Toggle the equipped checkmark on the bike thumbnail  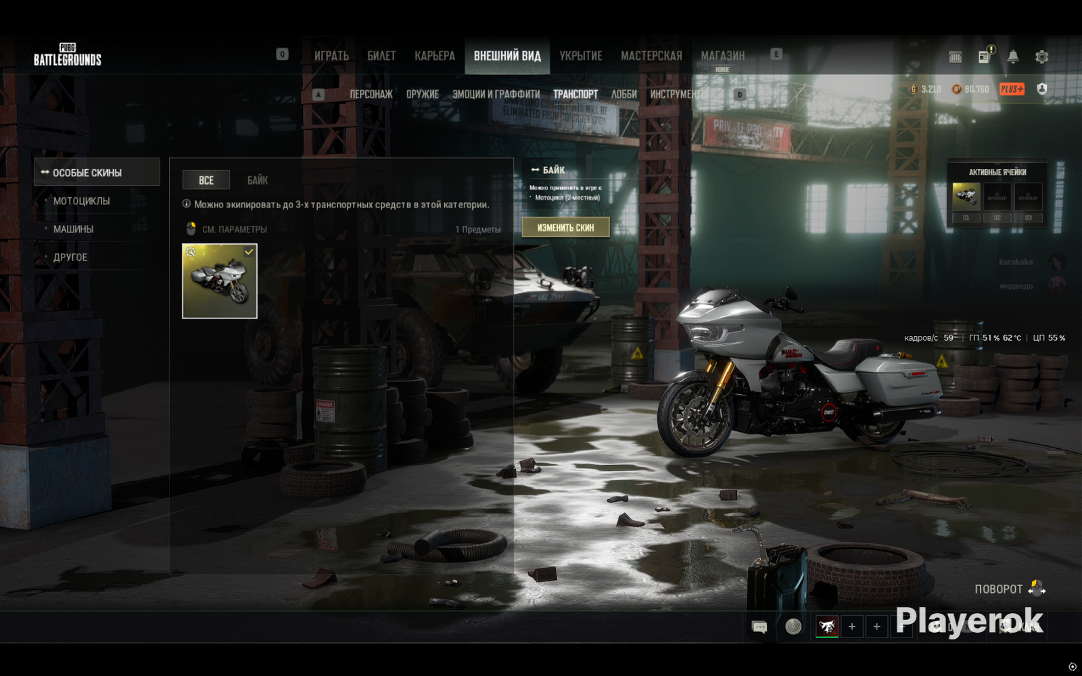coord(249,252)
